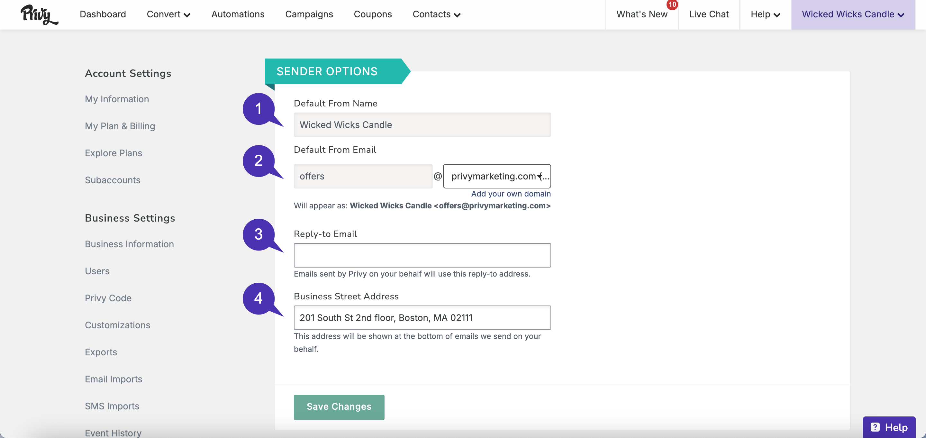Open the Help widget at bottom right
Viewport: 926px width, 438px height.
[889, 427]
